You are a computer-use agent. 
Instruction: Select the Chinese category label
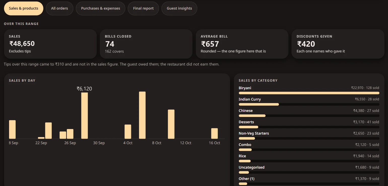coord(246,111)
